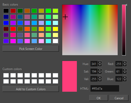Viewport: 131px width, 103px height.
Task: Choose the cyan basic color swatch
Action: (48, 23)
